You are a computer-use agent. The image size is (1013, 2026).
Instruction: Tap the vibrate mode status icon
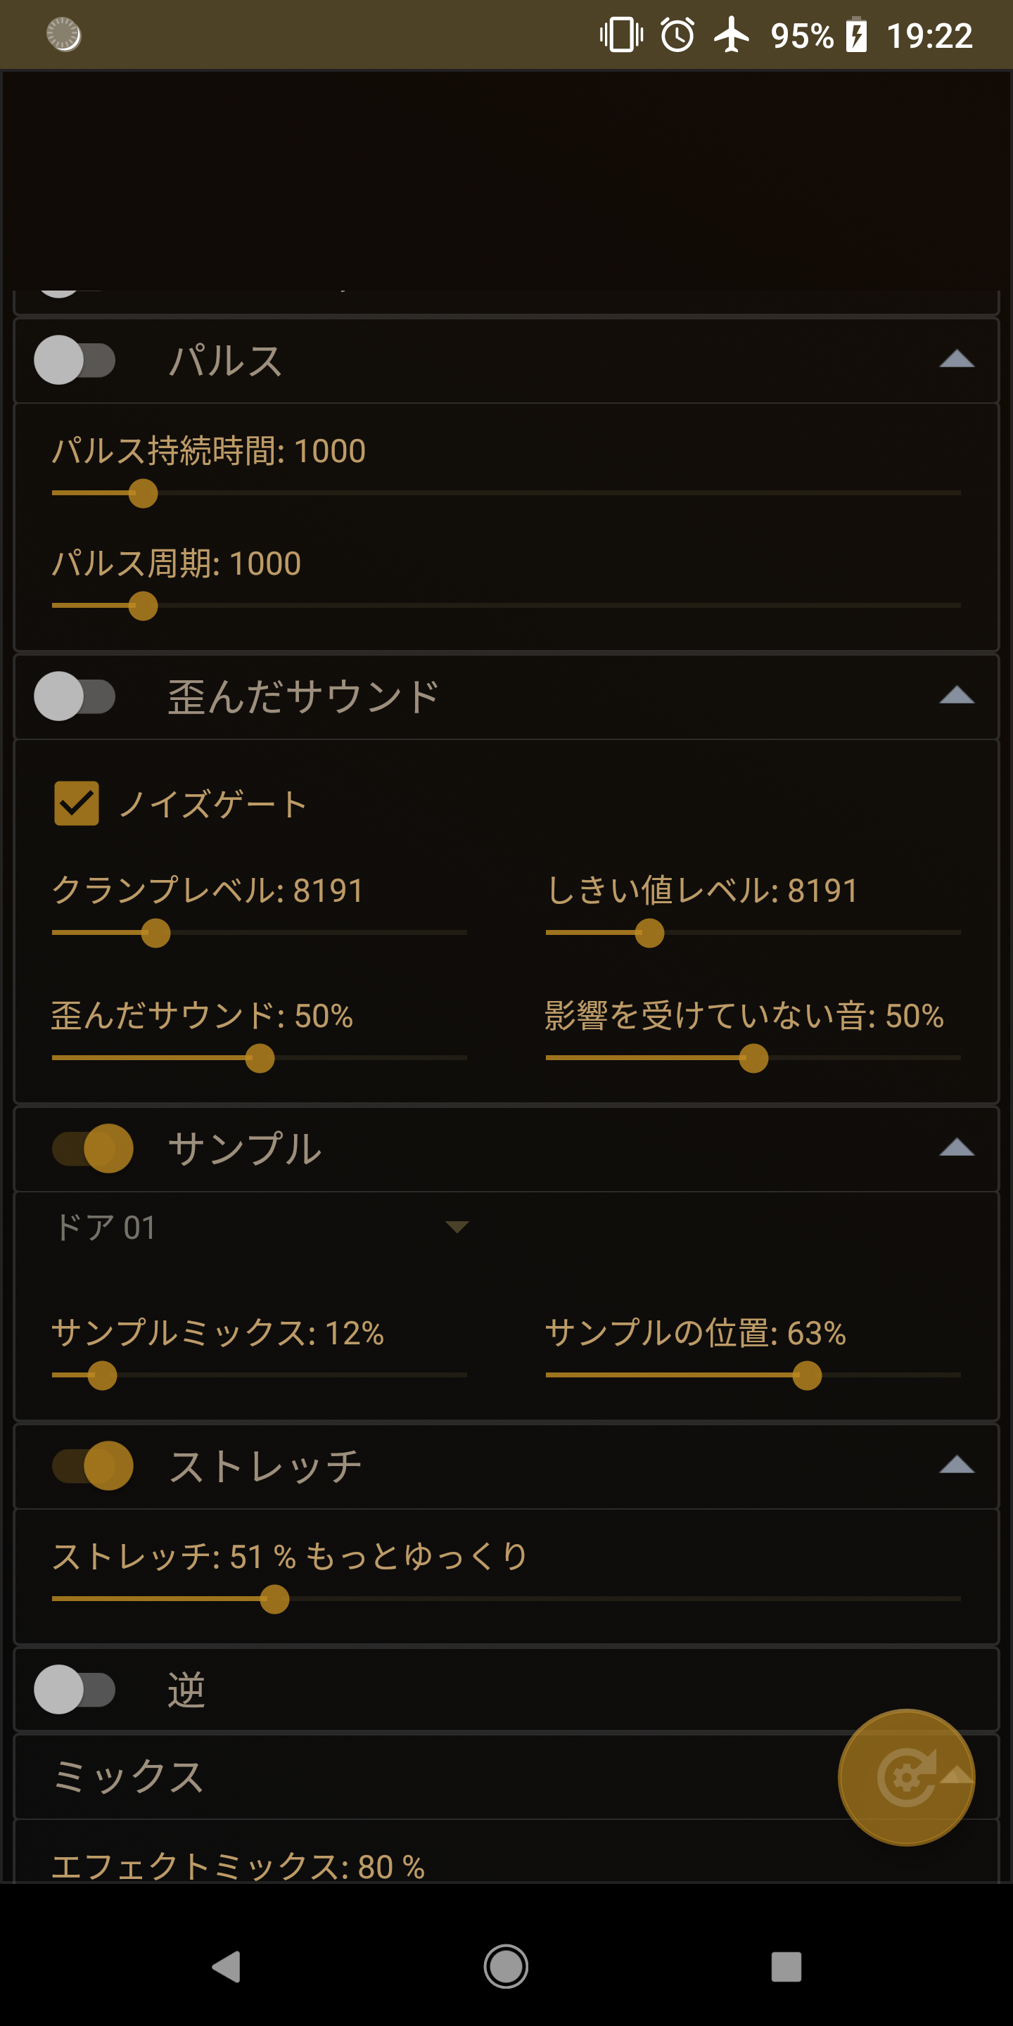click(621, 35)
